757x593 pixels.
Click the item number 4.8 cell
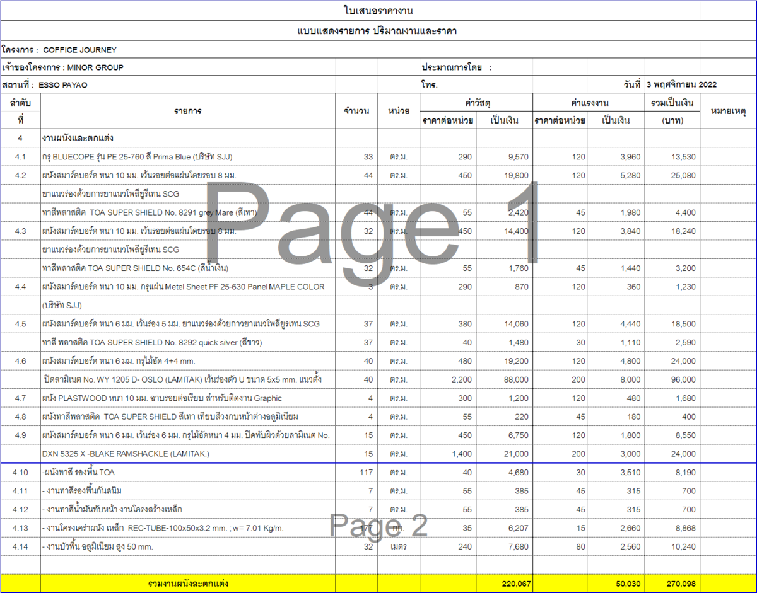[20, 417]
